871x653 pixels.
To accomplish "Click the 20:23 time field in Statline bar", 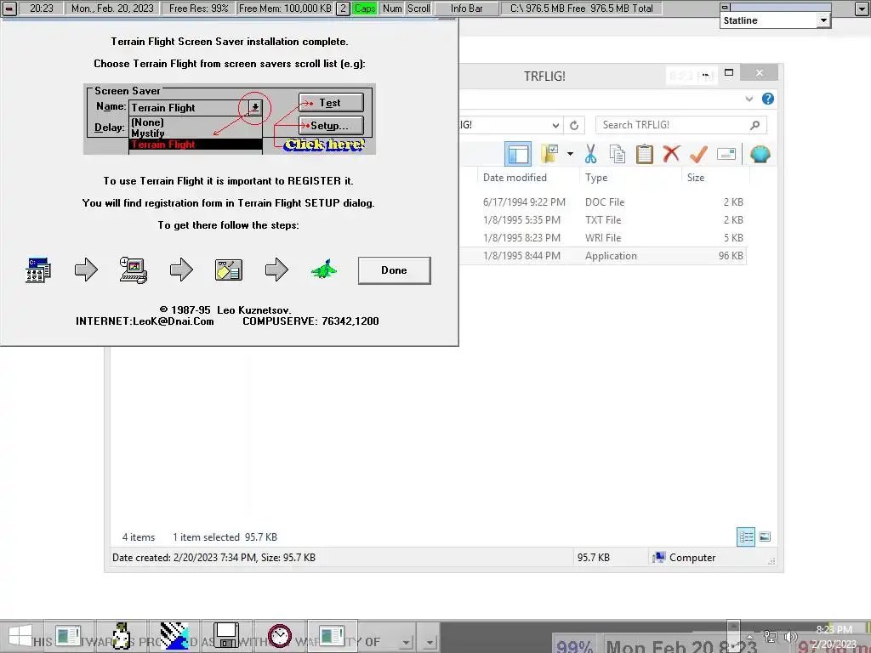I will pos(41,9).
